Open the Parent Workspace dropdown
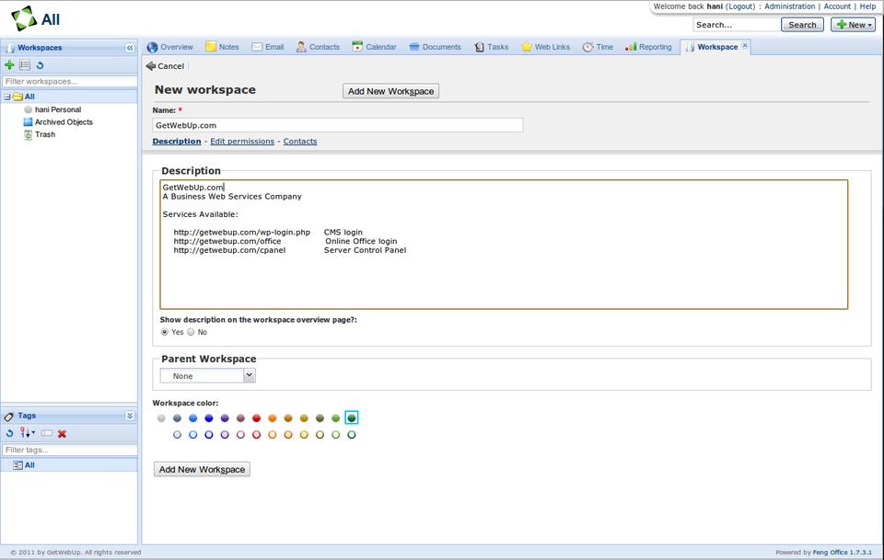The height and width of the screenshot is (560, 884). coord(249,375)
